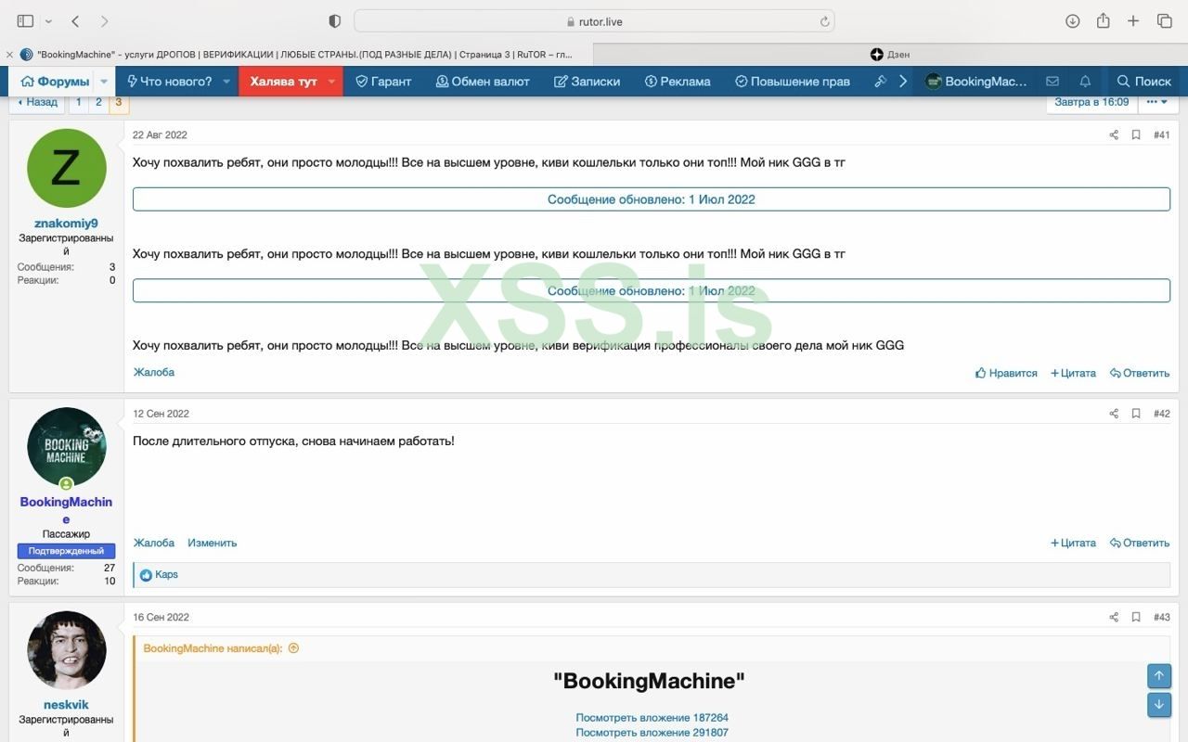Expand the Форумы dropdown arrow
Viewport: 1188px width, 742px height.
point(104,82)
